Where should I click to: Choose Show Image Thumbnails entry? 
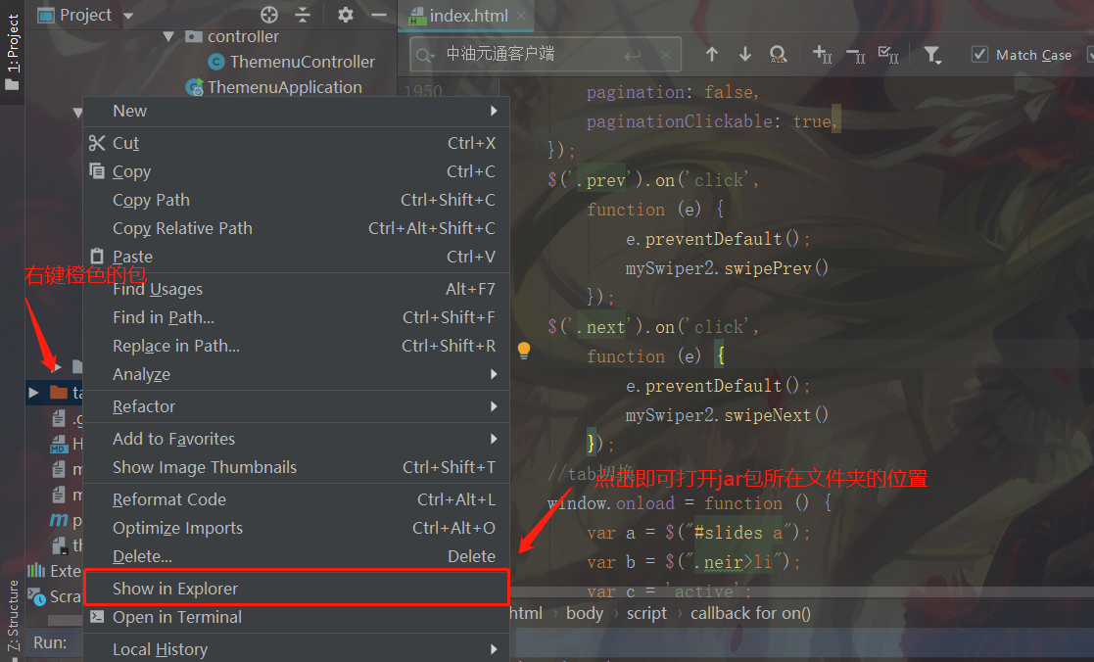(297, 467)
